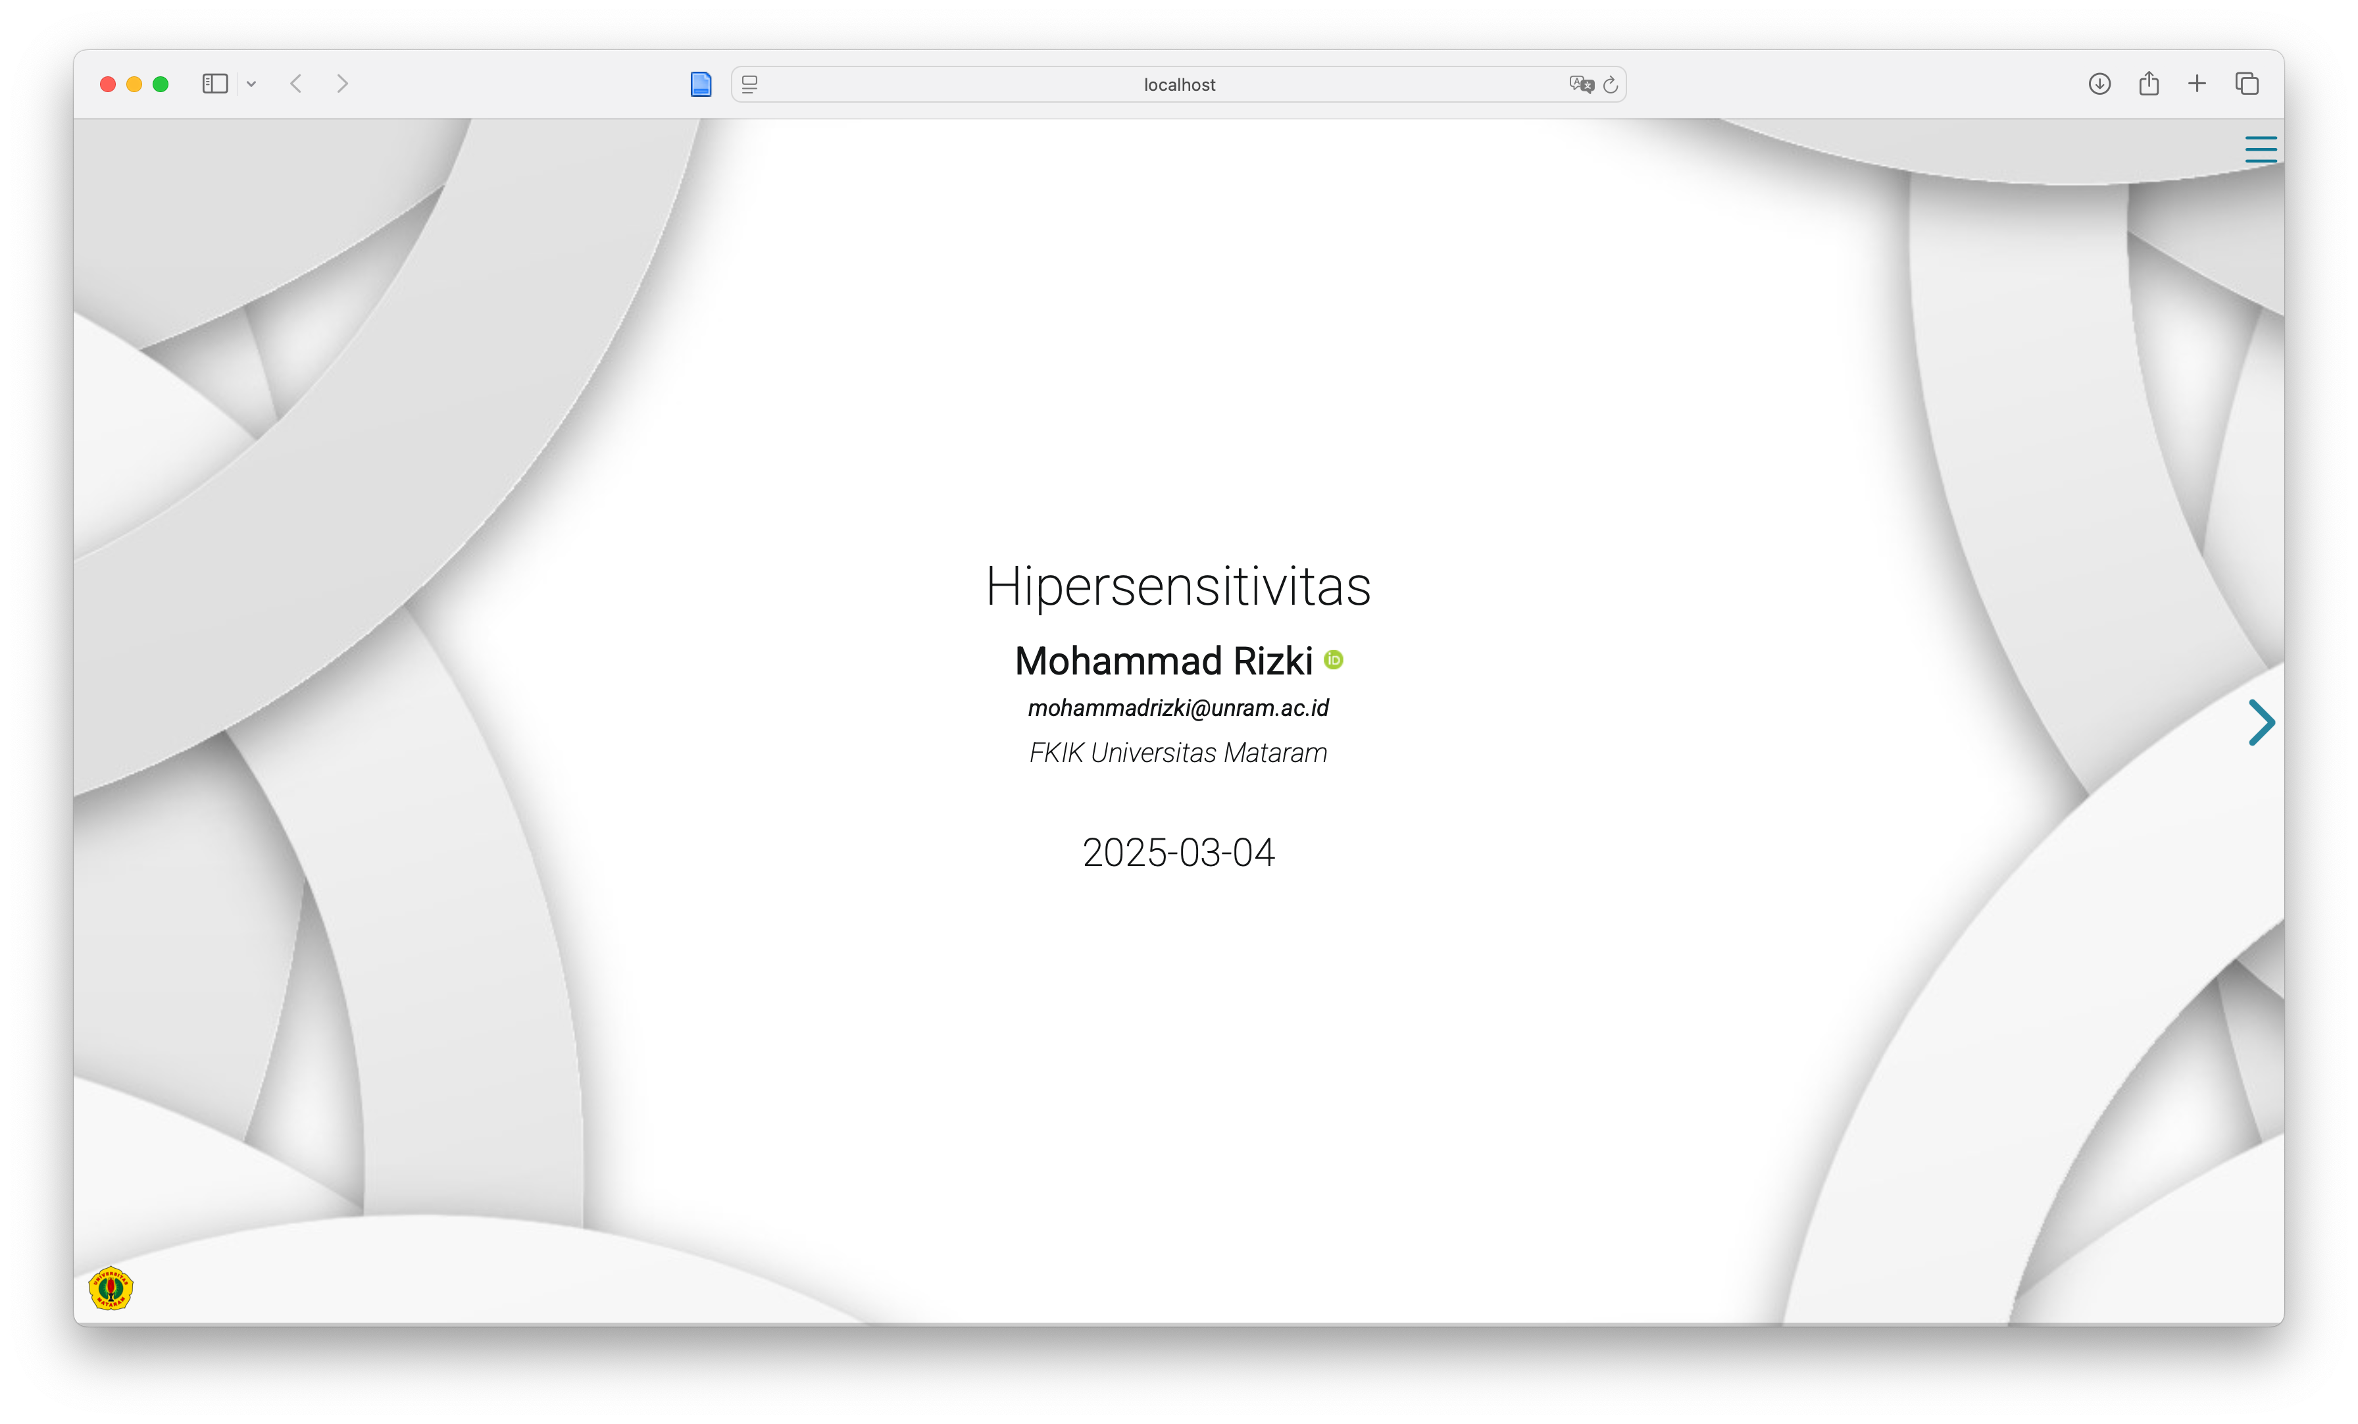
Task: Go back with Safari back arrow
Action: point(297,84)
